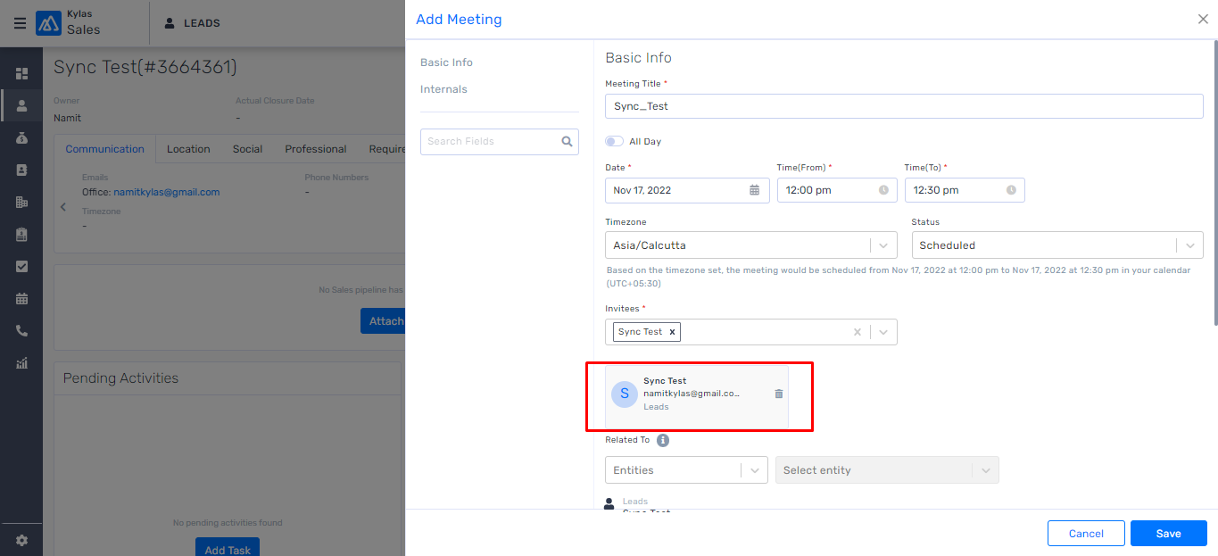The width and height of the screenshot is (1218, 556).
Task: Open clipboard icon in sidebar
Action: pyautogui.click(x=21, y=234)
